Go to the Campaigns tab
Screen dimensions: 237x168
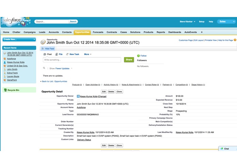click(x=30, y=32)
